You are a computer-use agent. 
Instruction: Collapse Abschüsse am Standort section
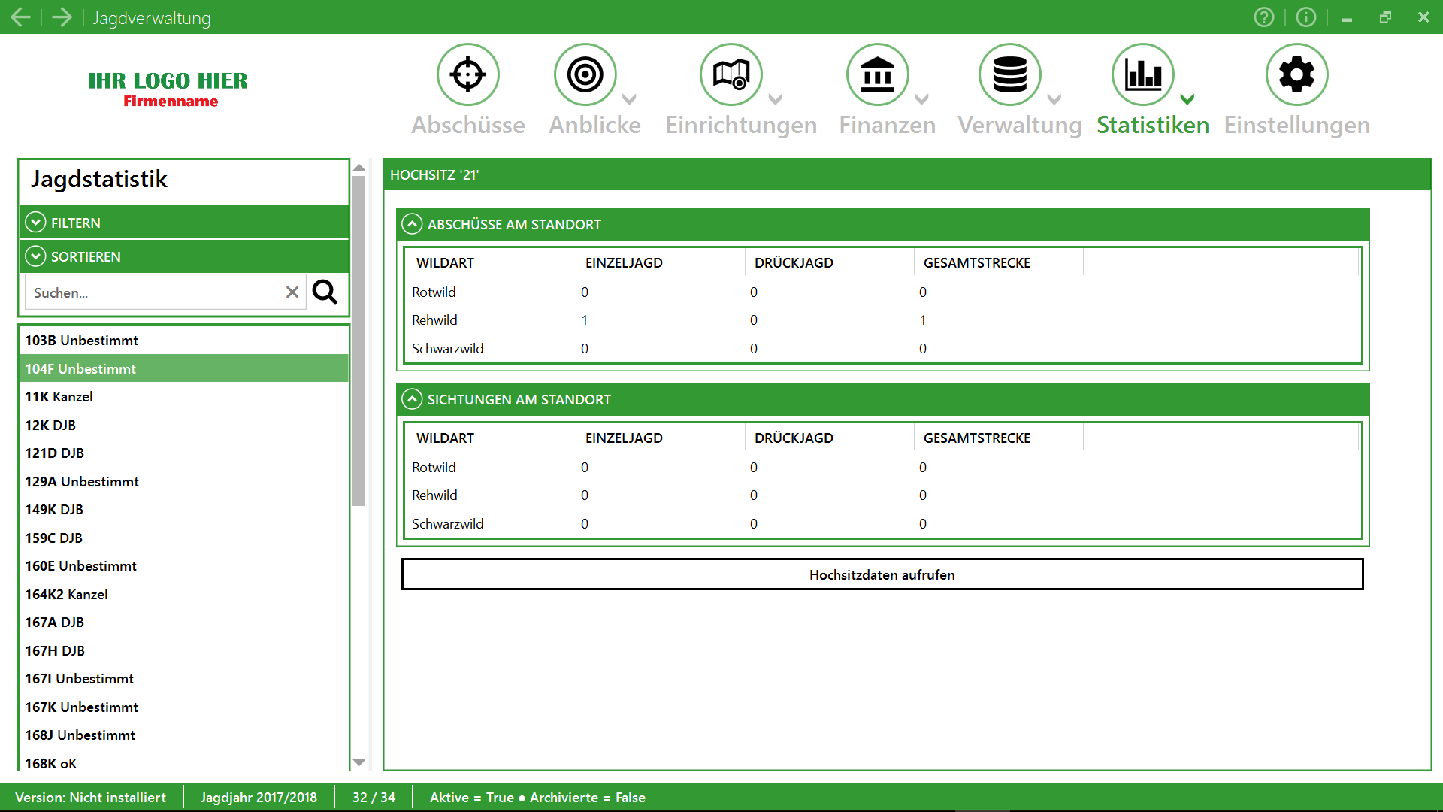pyautogui.click(x=412, y=224)
